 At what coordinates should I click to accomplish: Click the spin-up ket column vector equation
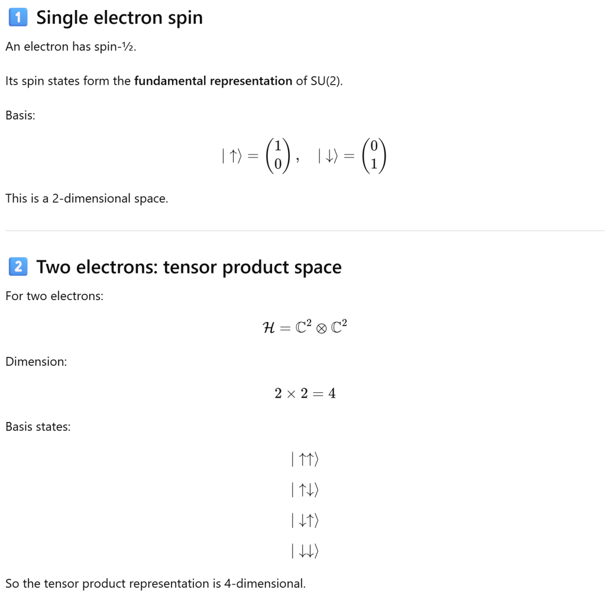pos(255,156)
